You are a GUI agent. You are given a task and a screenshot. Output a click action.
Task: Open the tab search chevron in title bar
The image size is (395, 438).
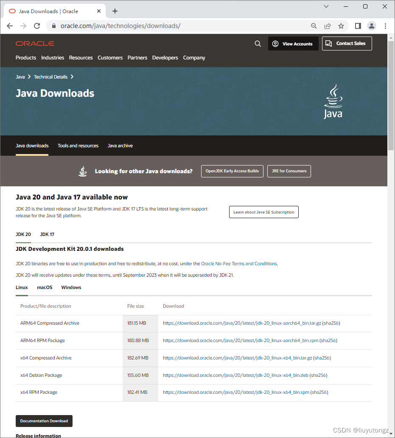(x=326, y=6)
